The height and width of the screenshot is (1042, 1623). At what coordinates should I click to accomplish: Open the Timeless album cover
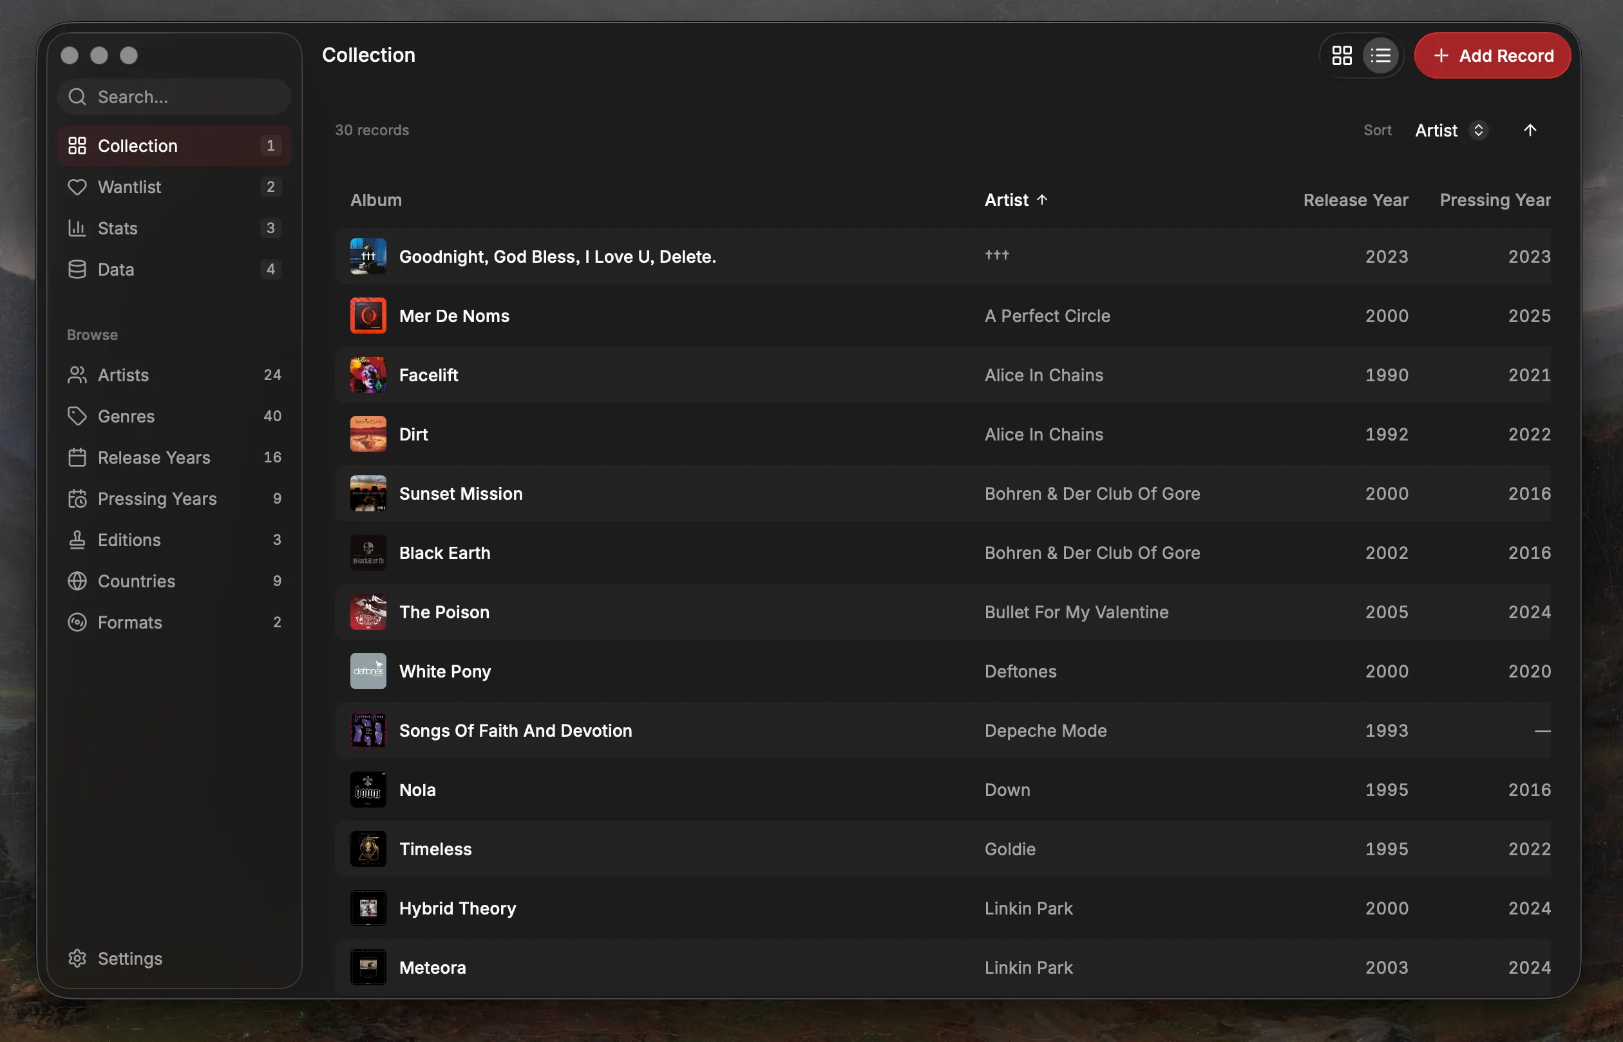pyautogui.click(x=368, y=849)
